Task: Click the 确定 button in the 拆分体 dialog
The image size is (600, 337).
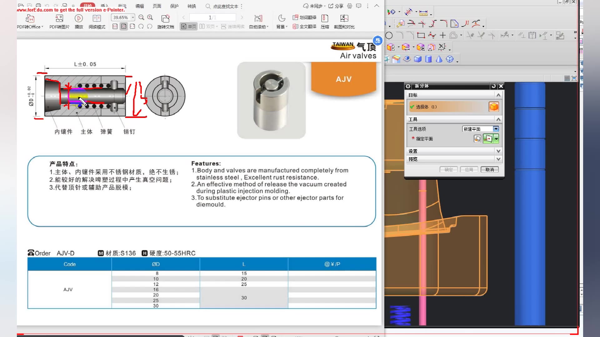Action: [448, 169]
